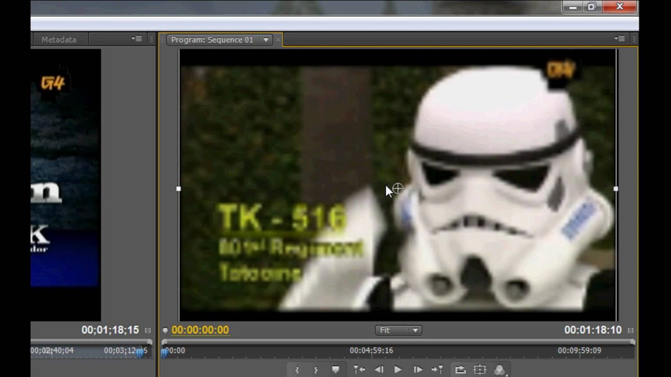
Task: Click the Extract/Export frame icon
Action: point(460,370)
